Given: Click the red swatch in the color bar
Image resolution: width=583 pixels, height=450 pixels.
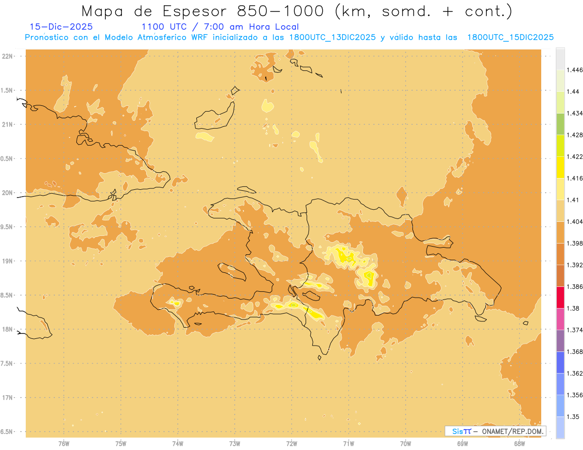Looking at the screenshot, I should click(560, 297).
